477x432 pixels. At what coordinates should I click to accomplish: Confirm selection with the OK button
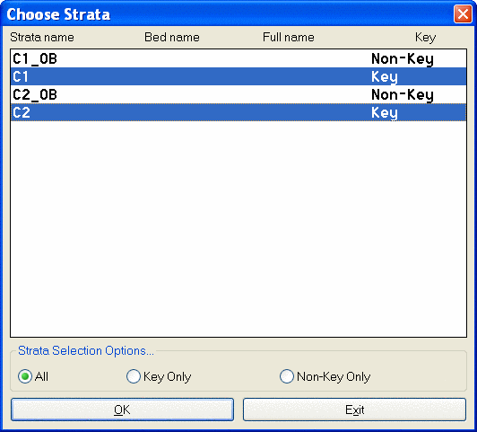122,410
